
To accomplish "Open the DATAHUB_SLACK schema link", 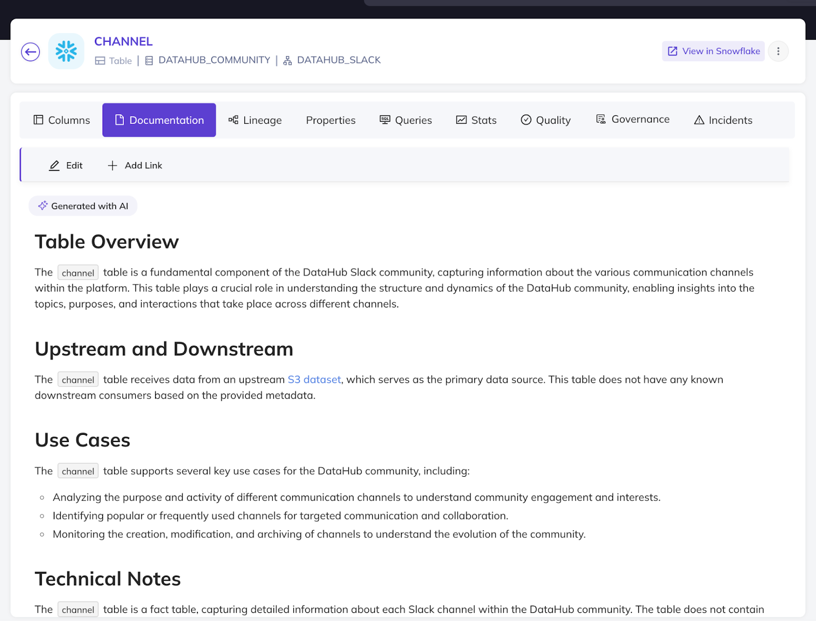I will 339,60.
